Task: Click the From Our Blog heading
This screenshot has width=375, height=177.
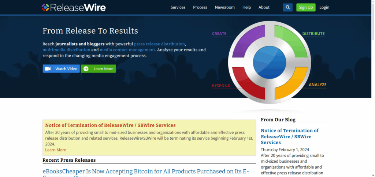Action: click(x=278, y=120)
